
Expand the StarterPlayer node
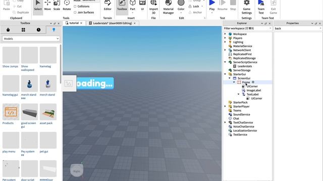tap(225, 106)
